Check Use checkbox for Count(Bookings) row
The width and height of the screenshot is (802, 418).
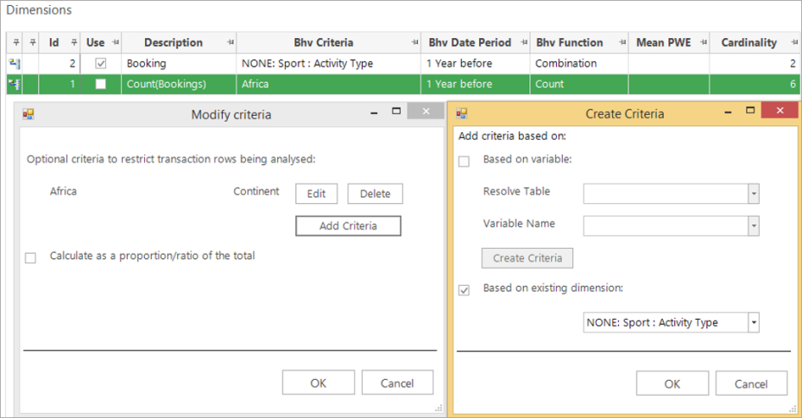pos(101,84)
